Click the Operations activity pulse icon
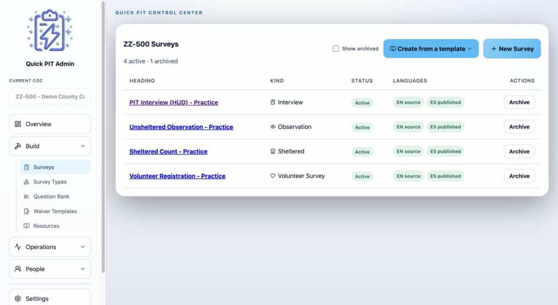This screenshot has width=558, height=305. point(18,247)
